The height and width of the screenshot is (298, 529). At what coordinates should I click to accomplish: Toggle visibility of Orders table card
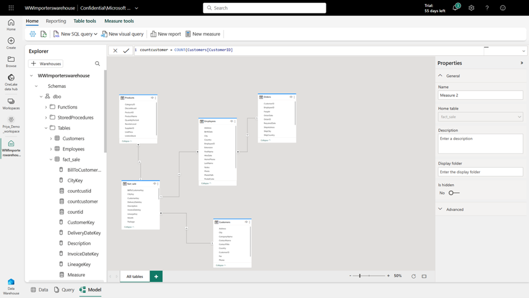click(291, 97)
